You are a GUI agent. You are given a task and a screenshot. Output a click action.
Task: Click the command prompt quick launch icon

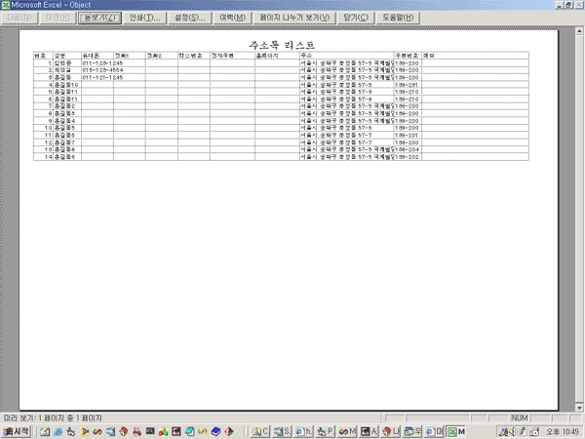(150, 430)
